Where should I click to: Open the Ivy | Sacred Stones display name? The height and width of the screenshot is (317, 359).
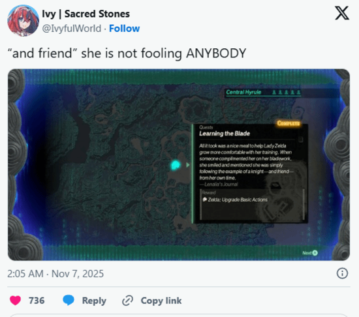pyautogui.click(x=86, y=14)
